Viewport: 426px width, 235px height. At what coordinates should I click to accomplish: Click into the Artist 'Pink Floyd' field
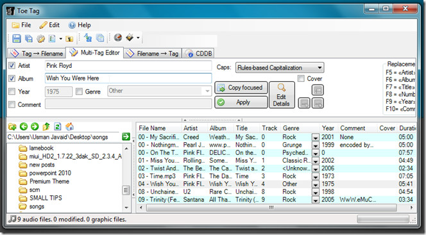coord(128,65)
